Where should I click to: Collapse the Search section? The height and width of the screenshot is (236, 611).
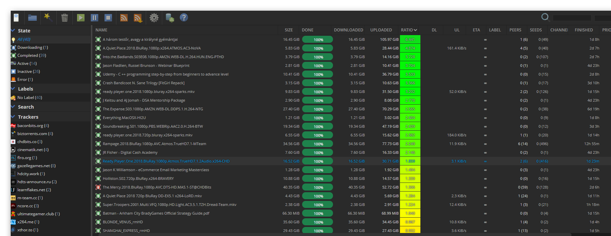coord(13,107)
